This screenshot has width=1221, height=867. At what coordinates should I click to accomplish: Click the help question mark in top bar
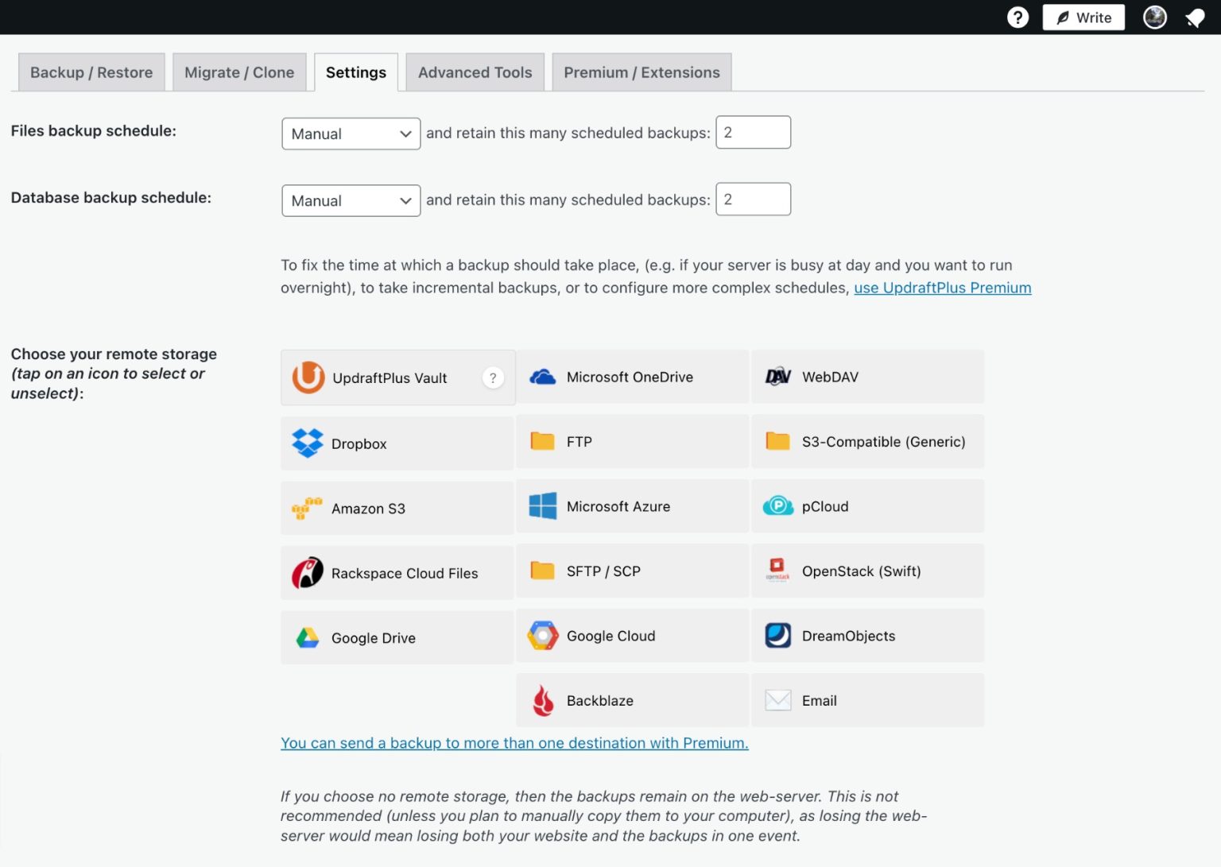[x=1017, y=17]
